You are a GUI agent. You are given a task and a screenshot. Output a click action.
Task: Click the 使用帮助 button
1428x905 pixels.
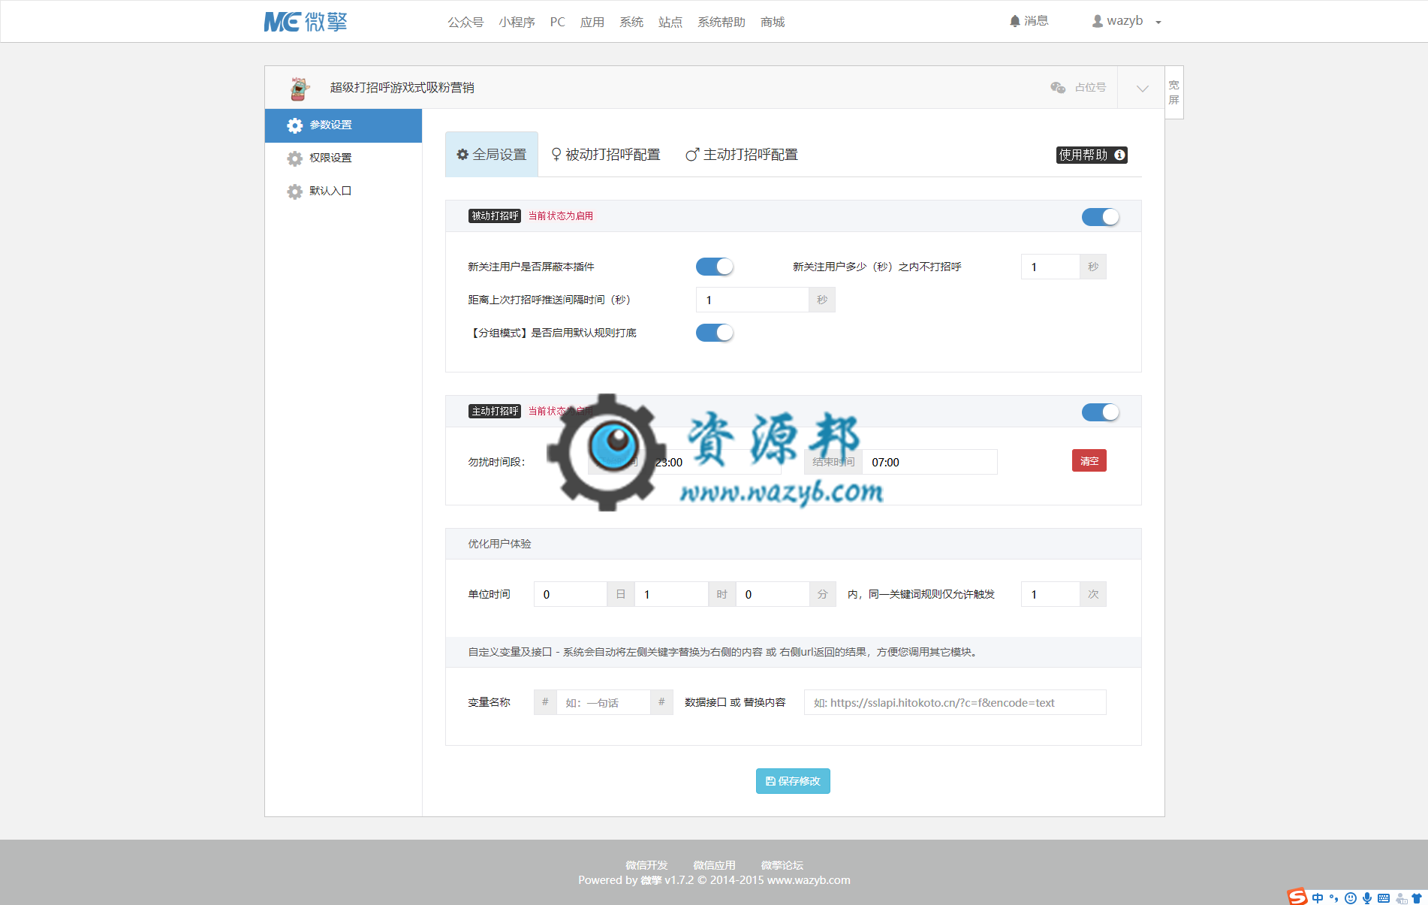pos(1092,155)
